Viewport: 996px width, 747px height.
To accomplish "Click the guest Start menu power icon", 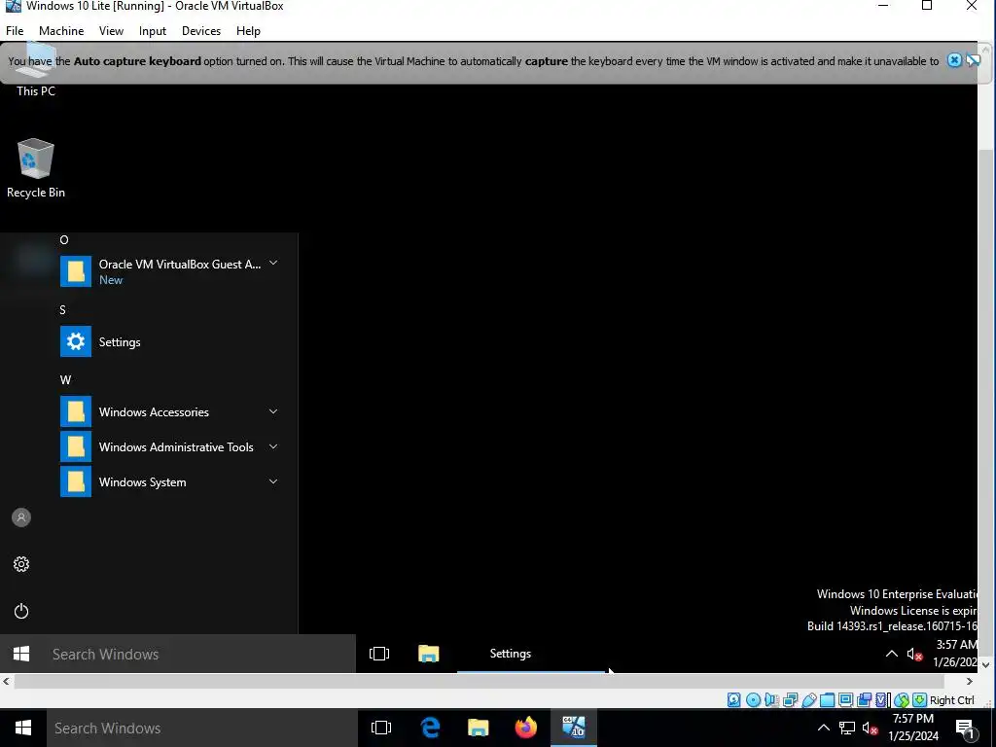I will pyautogui.click(x=21, y=611).
